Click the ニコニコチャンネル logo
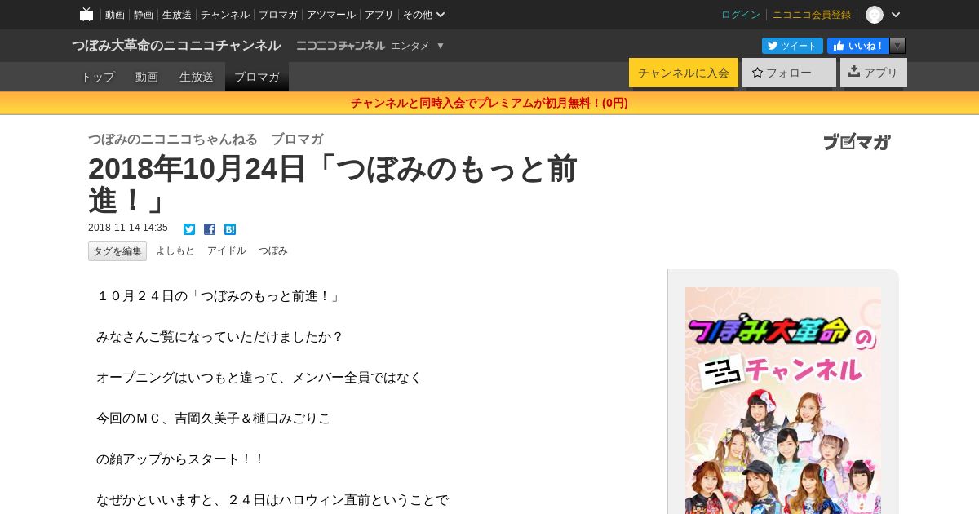Image resolution: width=979 pixels, height=514 pixels. tap(340, 46)
